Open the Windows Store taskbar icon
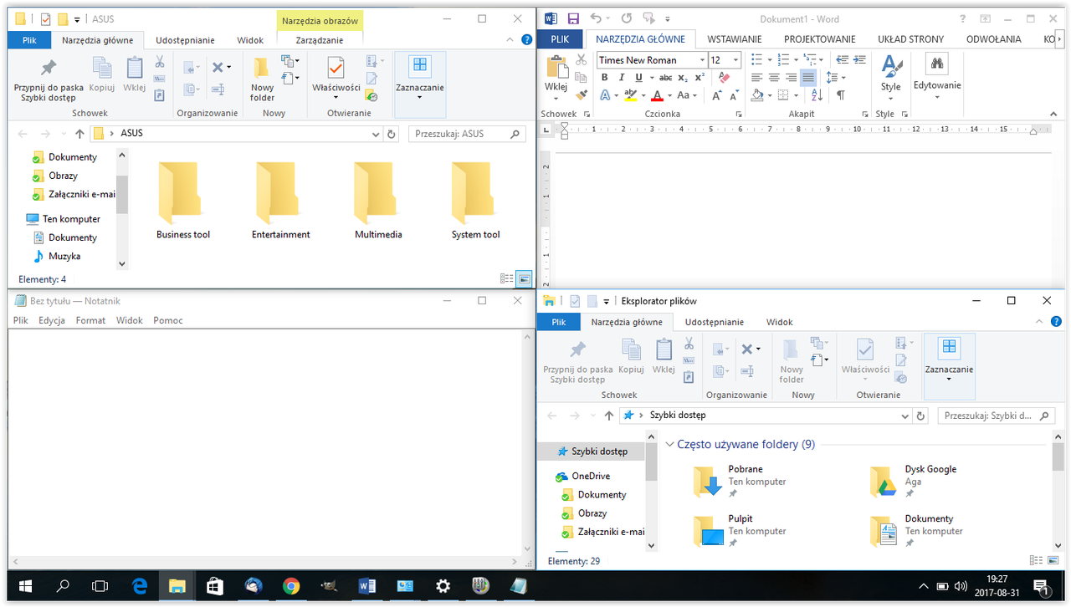Screen dimensions: 1071x607 pyautogui.click(x=215, y=586)
